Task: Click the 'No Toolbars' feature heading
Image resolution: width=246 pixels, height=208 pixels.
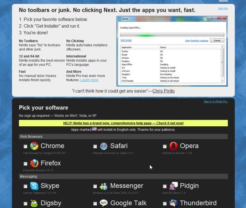Action: [x=29, y=41]
